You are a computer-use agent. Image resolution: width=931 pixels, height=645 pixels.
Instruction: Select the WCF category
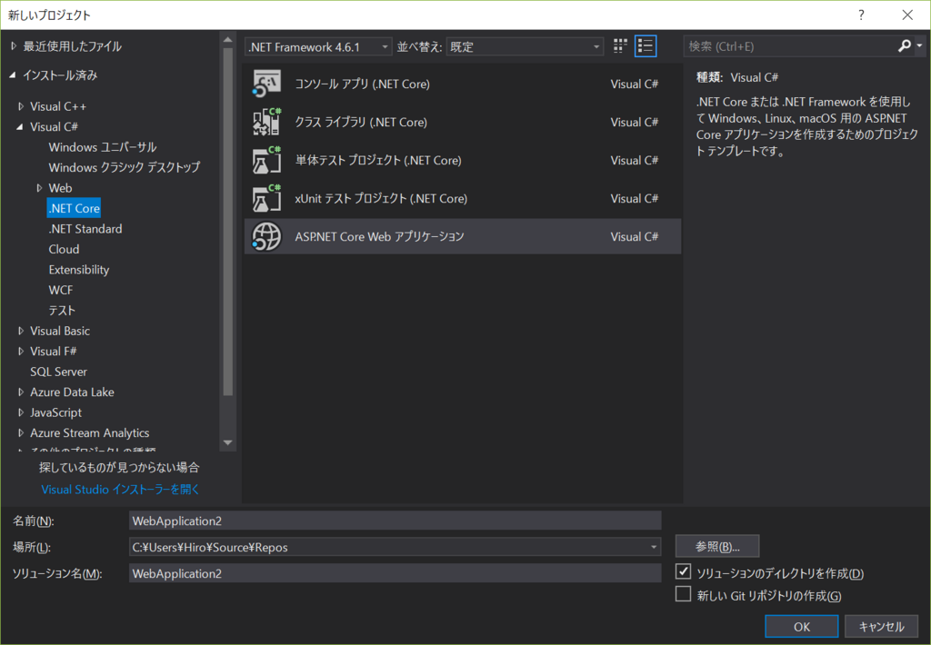coord(61,290)
